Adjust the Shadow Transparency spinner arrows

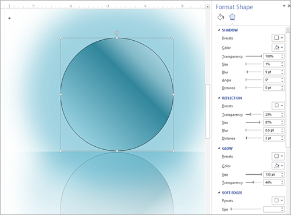[x=282, y=57]
